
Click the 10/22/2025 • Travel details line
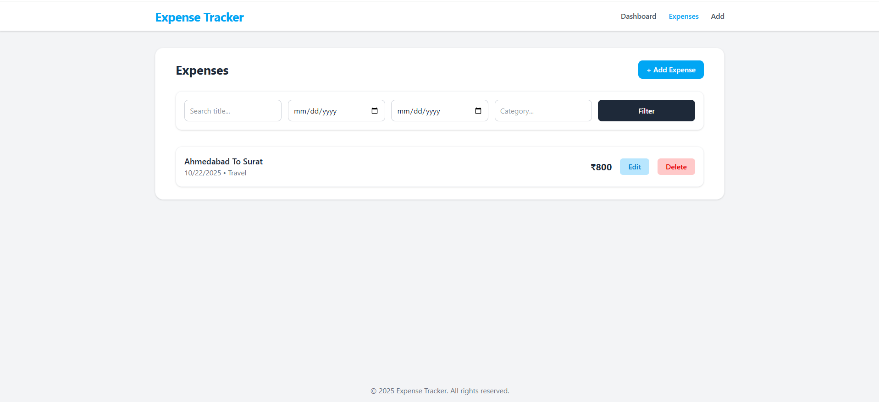tap(215, 173)
